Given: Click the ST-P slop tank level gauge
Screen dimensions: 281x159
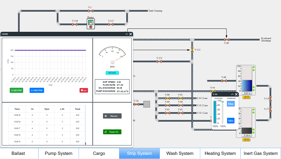Looking at the screenshot, I should [247, 79].
